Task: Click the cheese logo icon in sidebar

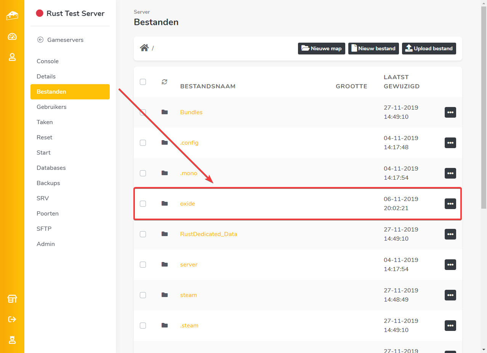Action: [12, 16]
